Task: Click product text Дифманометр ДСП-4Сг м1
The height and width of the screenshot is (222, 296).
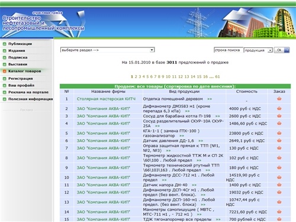Action: click(x=170, y=190)
